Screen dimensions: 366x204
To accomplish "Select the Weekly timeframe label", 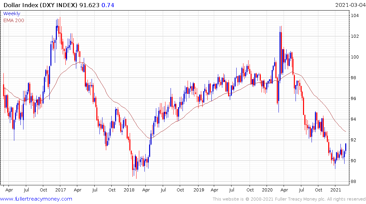I will 12,14.
